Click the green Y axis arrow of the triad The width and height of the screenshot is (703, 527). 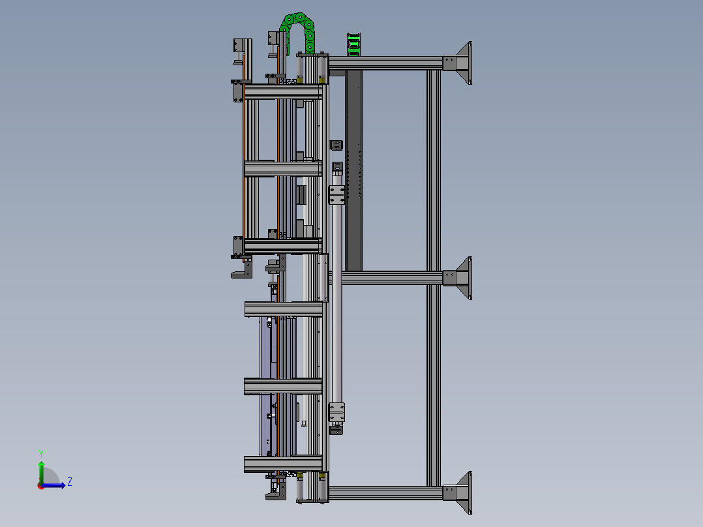(x=41, y=472)
